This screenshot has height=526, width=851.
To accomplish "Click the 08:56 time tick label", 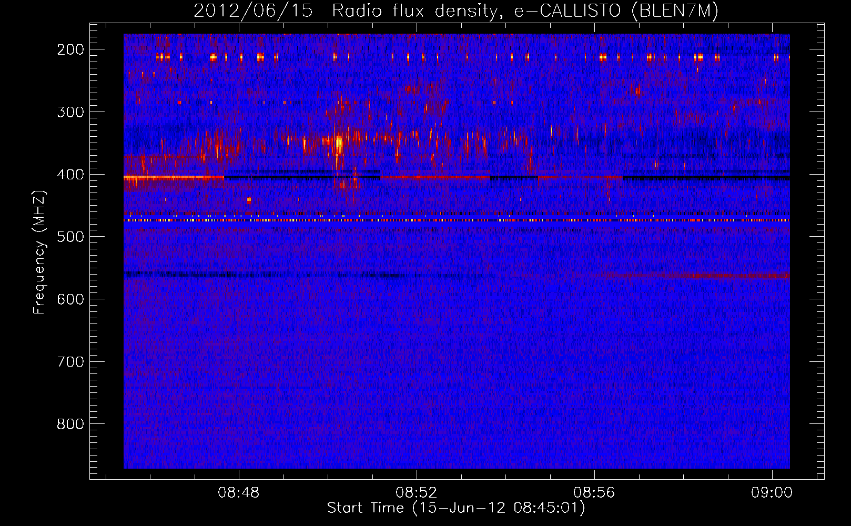I will click(x=594, y=493).
